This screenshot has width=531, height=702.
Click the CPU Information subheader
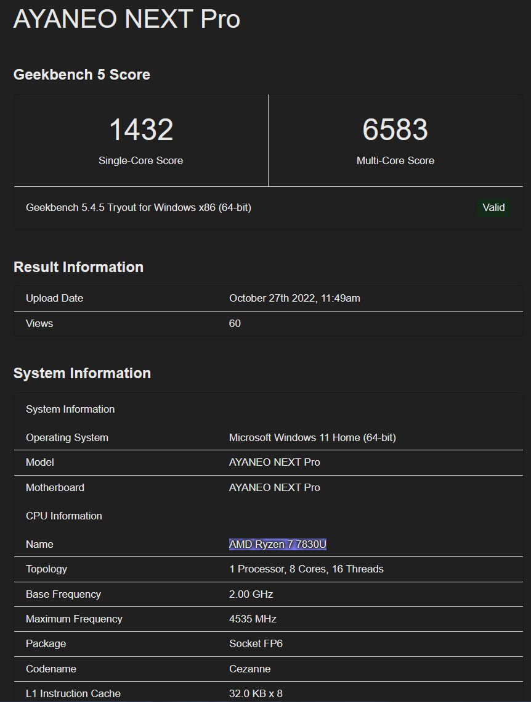point(64,516)
